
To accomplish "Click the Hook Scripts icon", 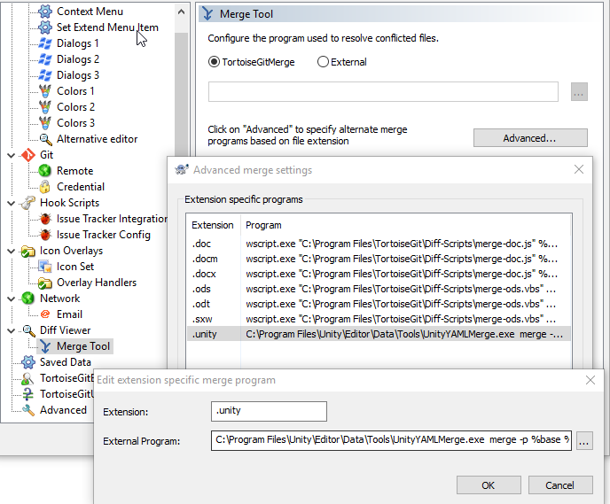I will [28, 203].
